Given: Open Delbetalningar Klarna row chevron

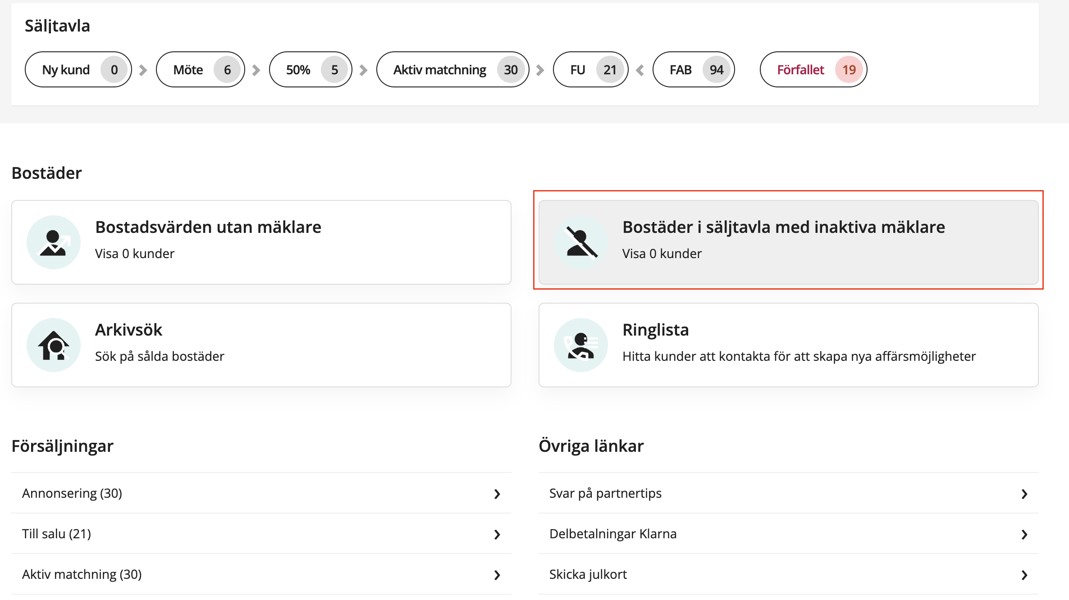Looking at the screenshot, I should click(1024, 534).
